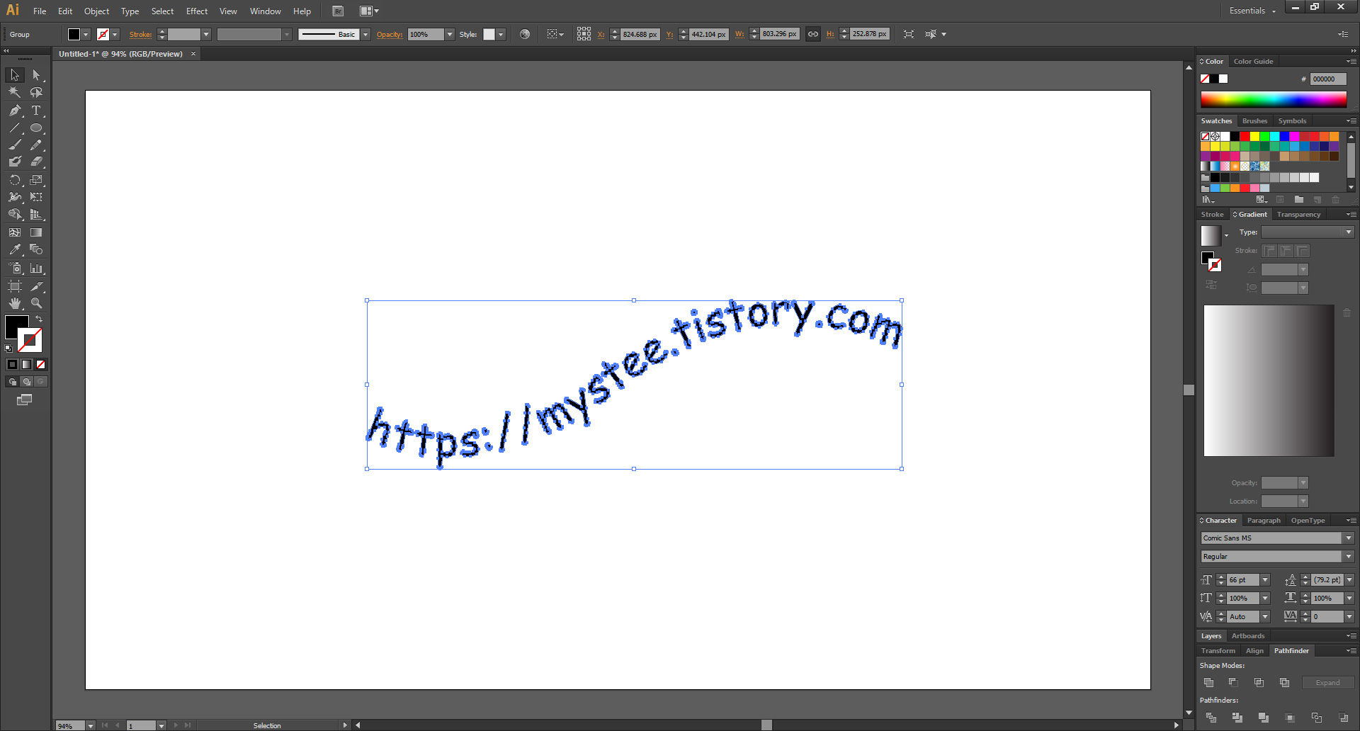Screen dimensions: 1360x731
Task: Select the Pencil tool
Action: pos(36,144)
